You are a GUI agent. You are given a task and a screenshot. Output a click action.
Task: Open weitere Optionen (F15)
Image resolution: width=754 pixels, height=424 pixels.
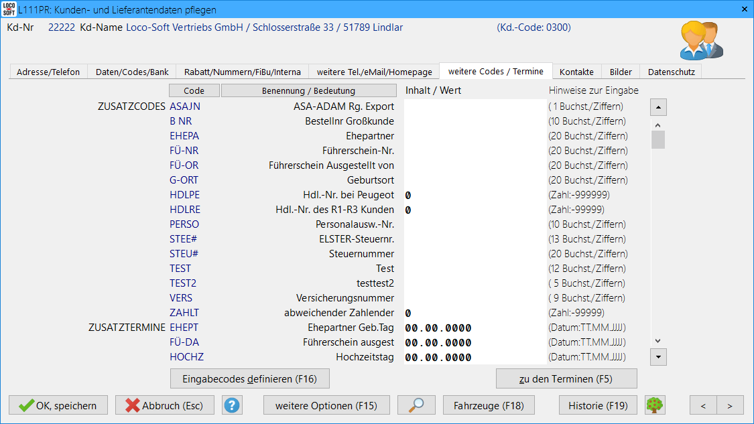click(x=326, y=405)
